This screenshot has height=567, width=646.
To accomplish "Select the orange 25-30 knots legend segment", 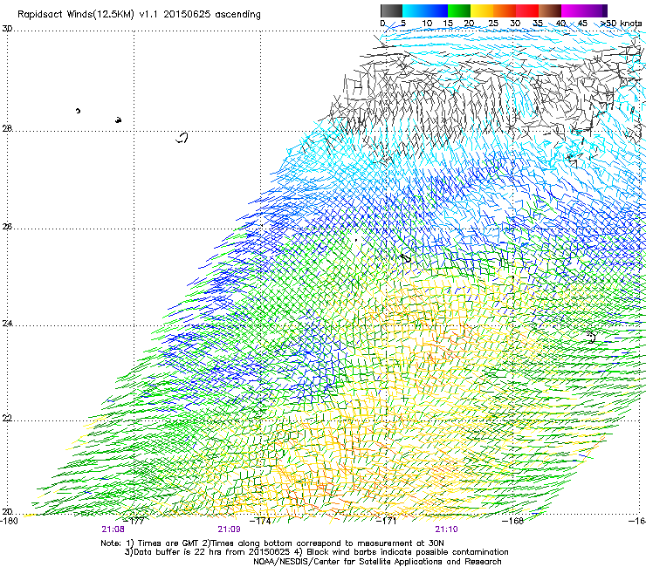I will (505, 10).
